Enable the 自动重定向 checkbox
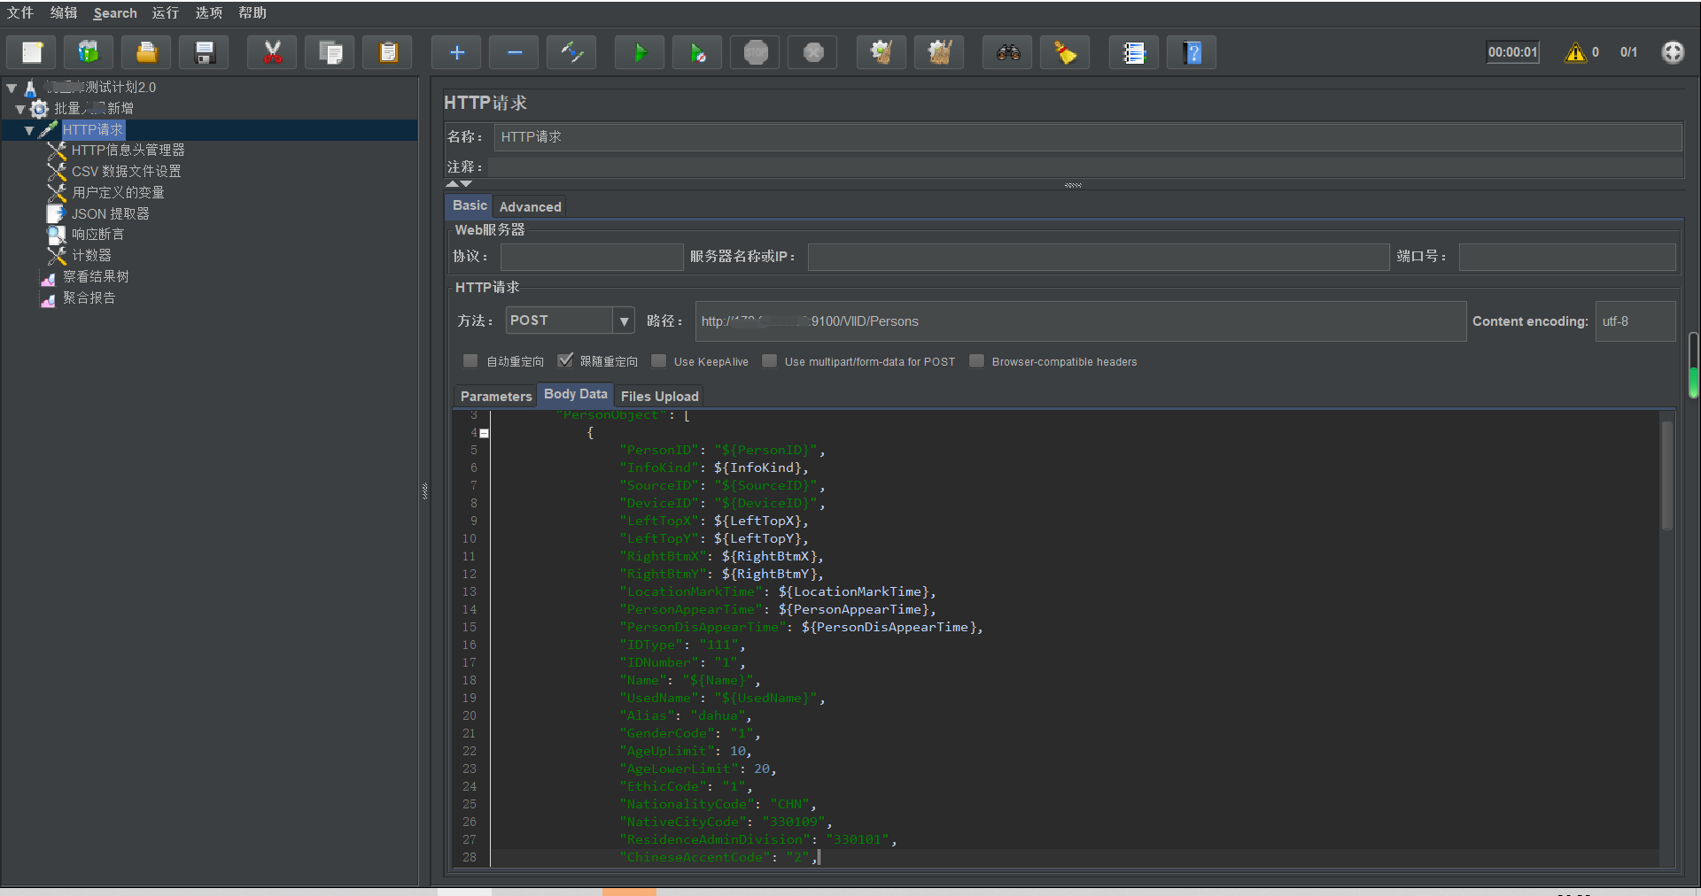The image size is (1701, 896). click(470, 361)
